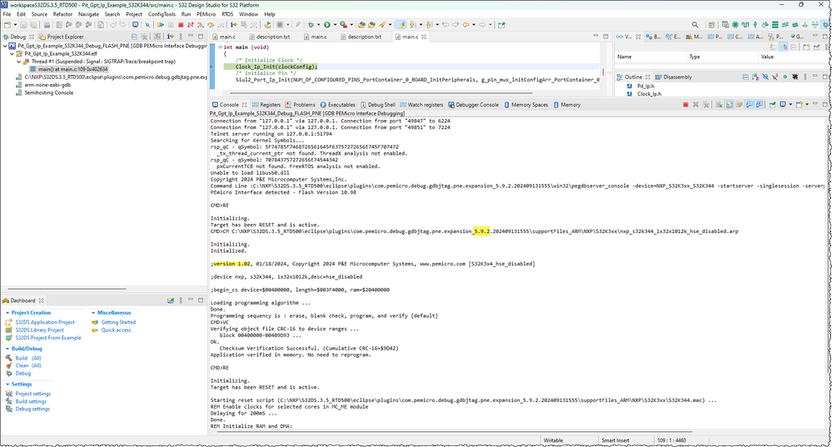Image resolution: width=832 pixels, height=447 pixels.
Task: Switch to the Debugger Console tab
Action: [473, 104]
